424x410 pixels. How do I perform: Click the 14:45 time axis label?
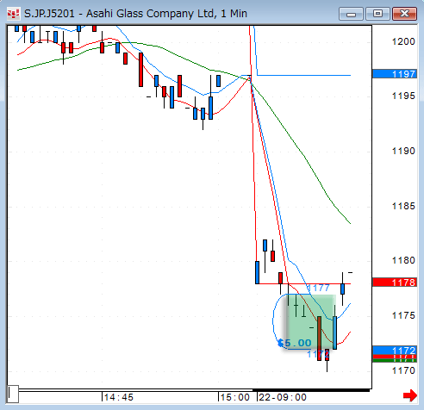[119, 397]
